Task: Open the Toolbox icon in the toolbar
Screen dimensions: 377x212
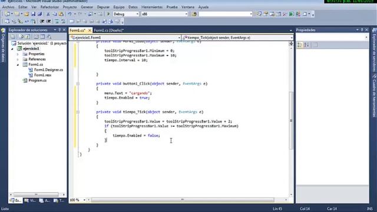Action: click(x=285, y=14)
